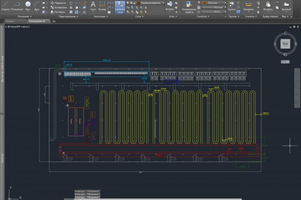The image size is (301, 200).
Task: Click the Move (Перенести) button
Action: point(58,3)
